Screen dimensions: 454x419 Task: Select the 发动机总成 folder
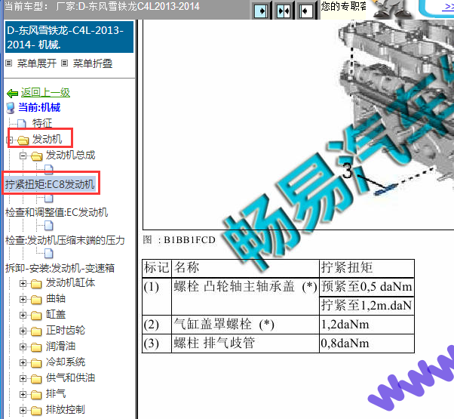pos(70,155)
